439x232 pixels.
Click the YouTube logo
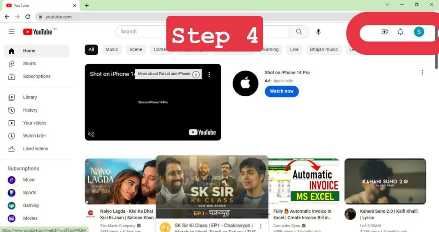coord(38,32)
